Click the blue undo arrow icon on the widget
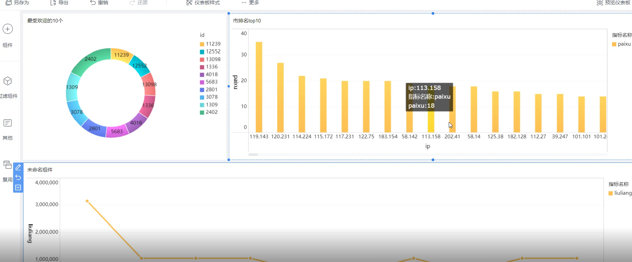Image resolution: width=632 pixels, height=262 pixels. pos(18,178)
